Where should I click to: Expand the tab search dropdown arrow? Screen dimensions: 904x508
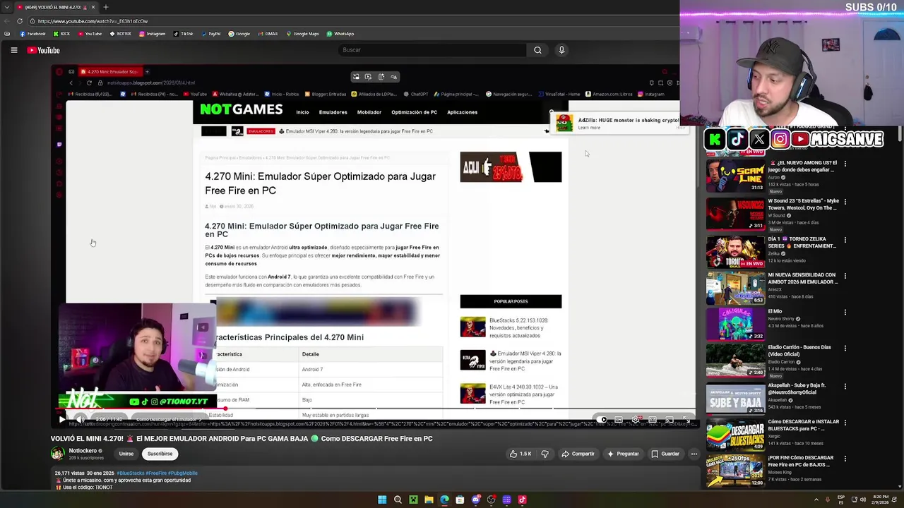point(7,7)
